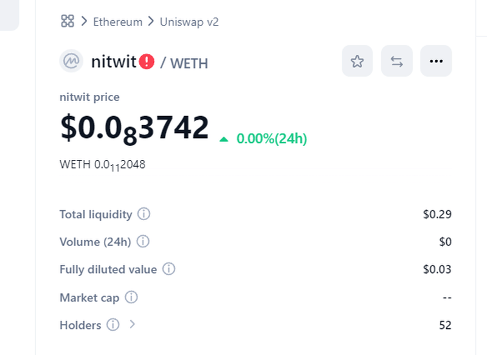Click the chevron before Uniswap v2 breadcrumb
The width and height of the screenshot is (487, 355).
151,21
